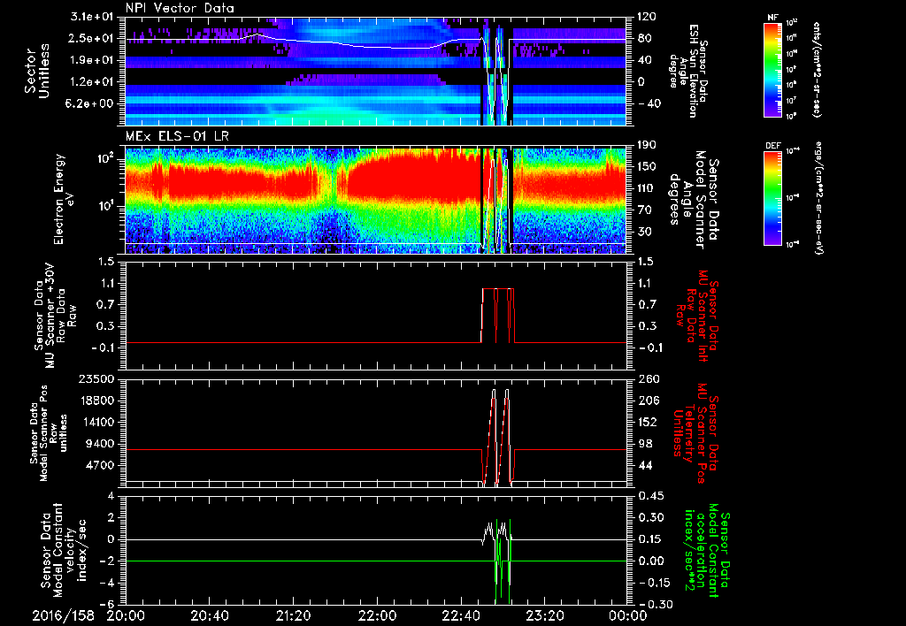The width and height of the screenshot is (906, 626).
Task: Click the DEF rainbow color bar
Action: click(x=774, y=198)
